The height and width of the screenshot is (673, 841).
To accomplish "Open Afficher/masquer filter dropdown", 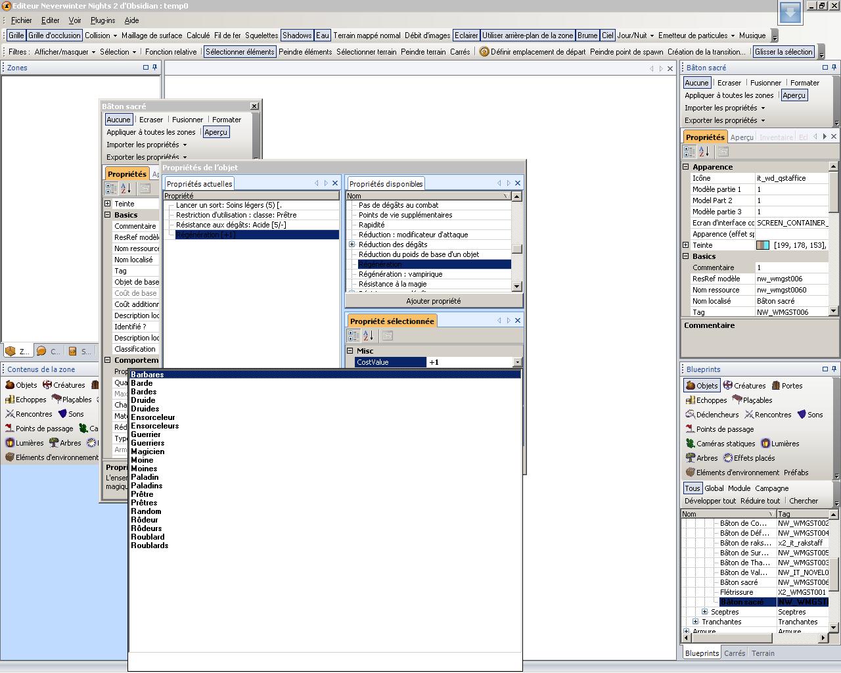I will coord(65,52).
